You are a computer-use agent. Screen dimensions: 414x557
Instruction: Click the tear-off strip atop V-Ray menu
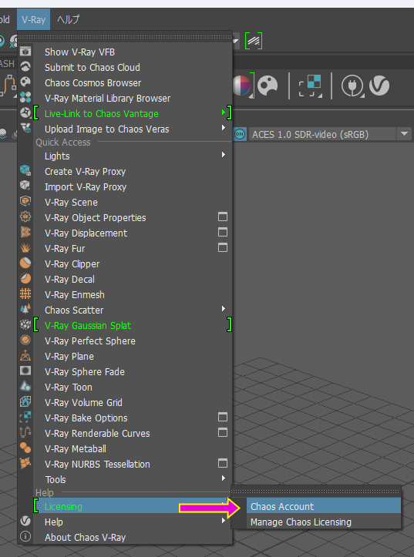(125, 36)
